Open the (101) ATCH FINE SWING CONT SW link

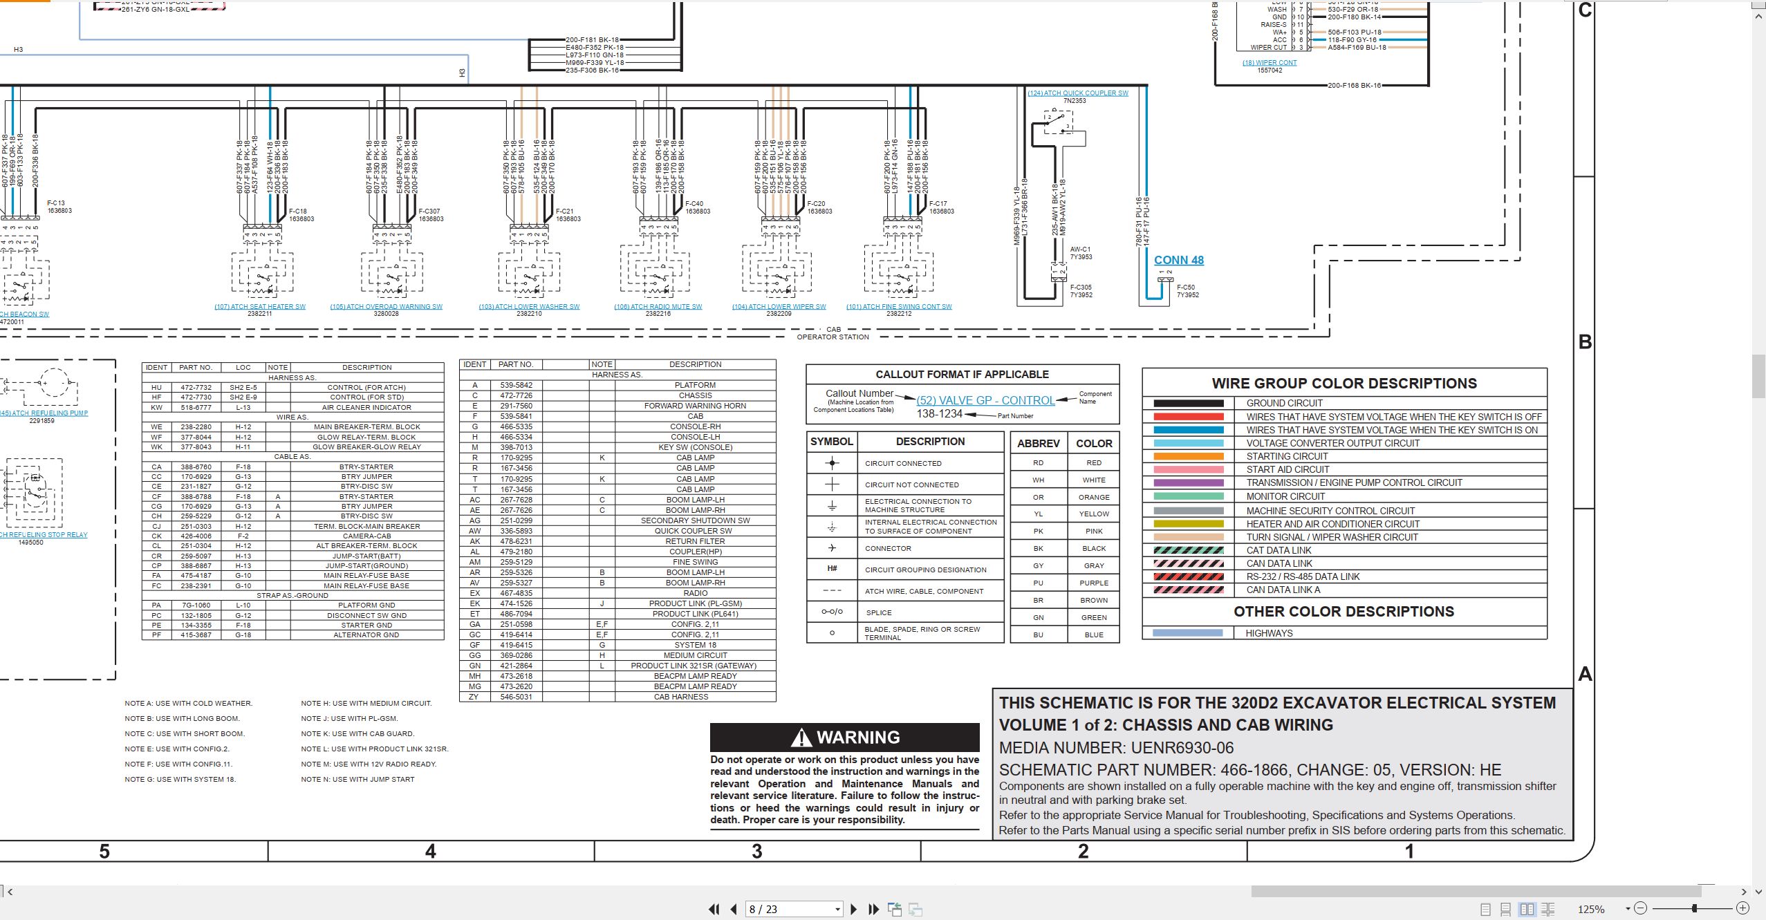899,306
